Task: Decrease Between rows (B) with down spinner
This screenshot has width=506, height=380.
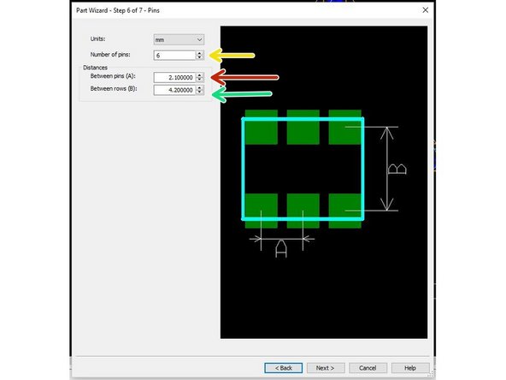Action: pyautogui.click(x=200, y=92)
